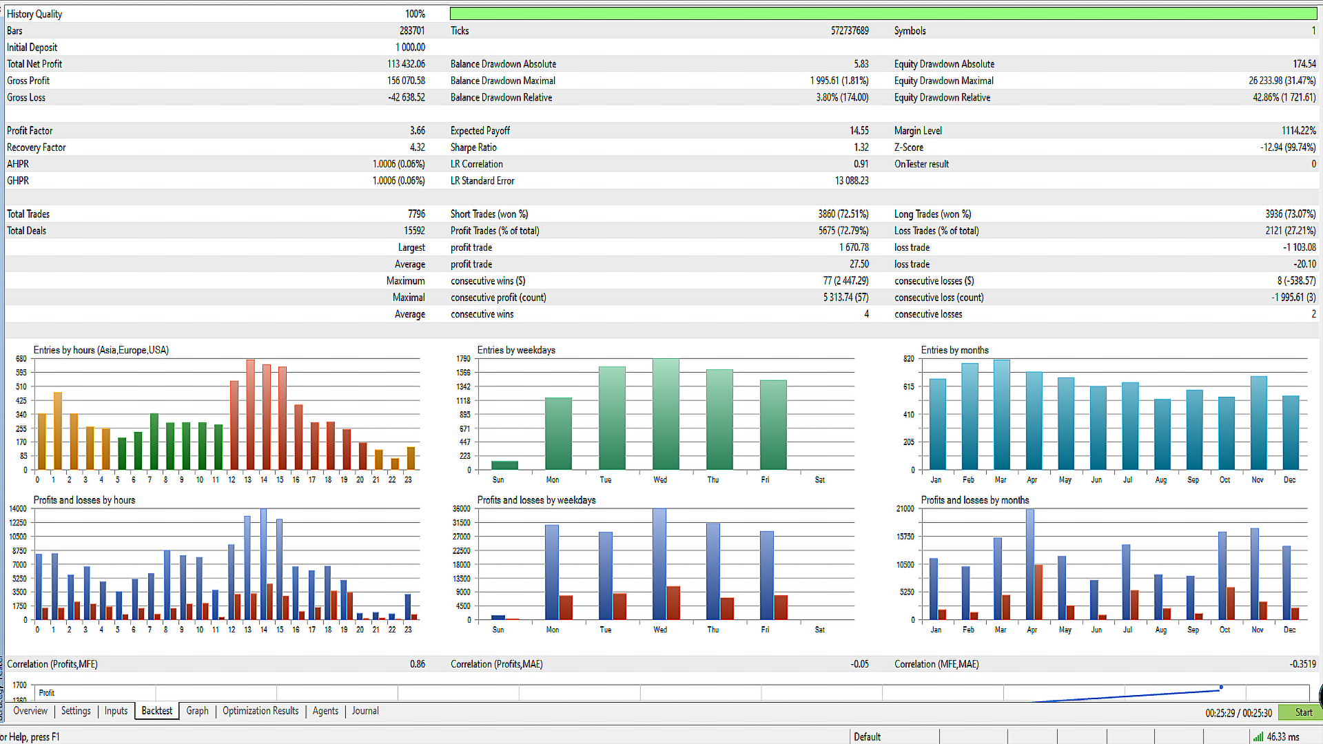The width and height of the screenshot is (1323, 744).
Task: Switch to the Settings tab
Action: [x=76, y=711]
